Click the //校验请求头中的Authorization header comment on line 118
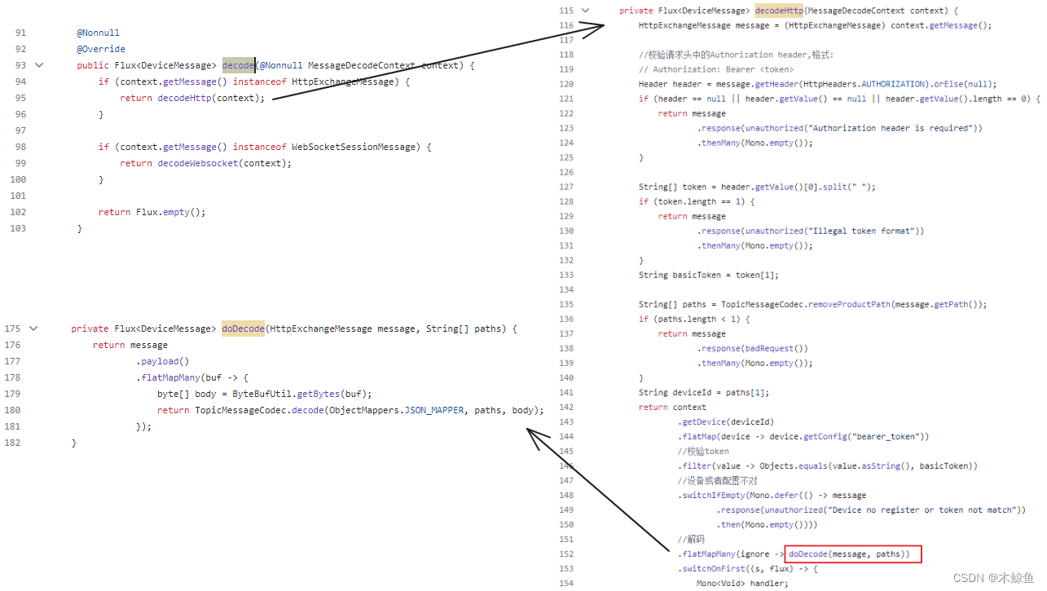Screen dimensions: 1047x591 (737, 55)
